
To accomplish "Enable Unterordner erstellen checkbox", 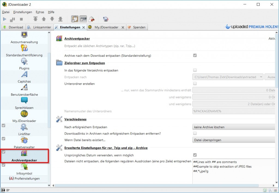I will pyautogui.click(x=195, y=84).
